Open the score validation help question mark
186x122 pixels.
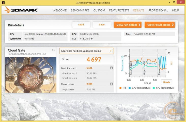(x=111, y=51)
